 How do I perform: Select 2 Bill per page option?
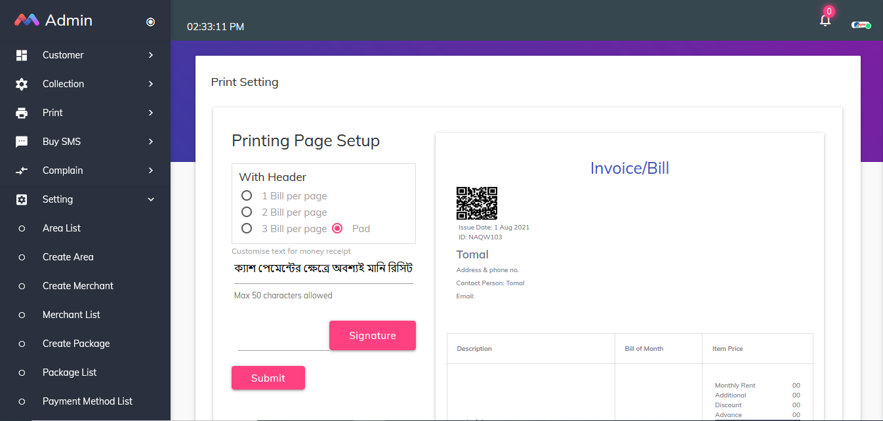[247, 212]
